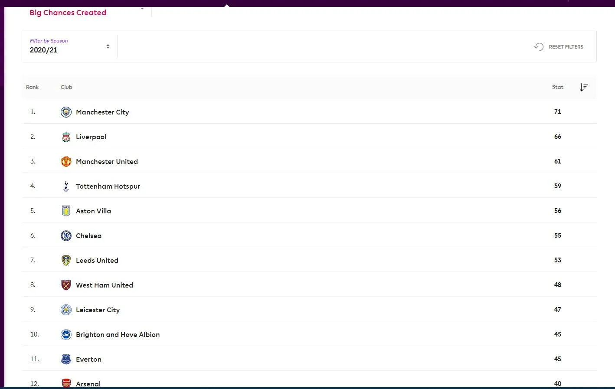This screenshot has width=615, height=389.
Task: Click the Leeds United crest icon
Action: point(66,261)
